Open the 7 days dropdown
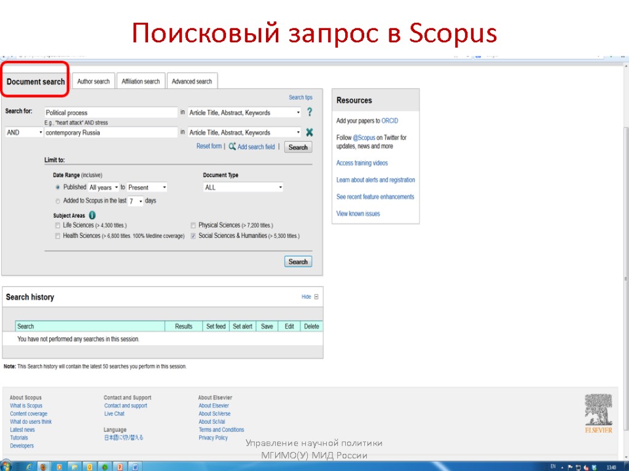Viewport: 629px width, 471px height. [x=136, y=201]
